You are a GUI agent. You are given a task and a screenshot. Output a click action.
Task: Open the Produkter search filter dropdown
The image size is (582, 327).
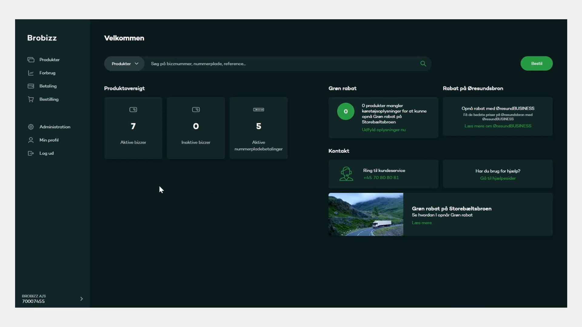125,64
